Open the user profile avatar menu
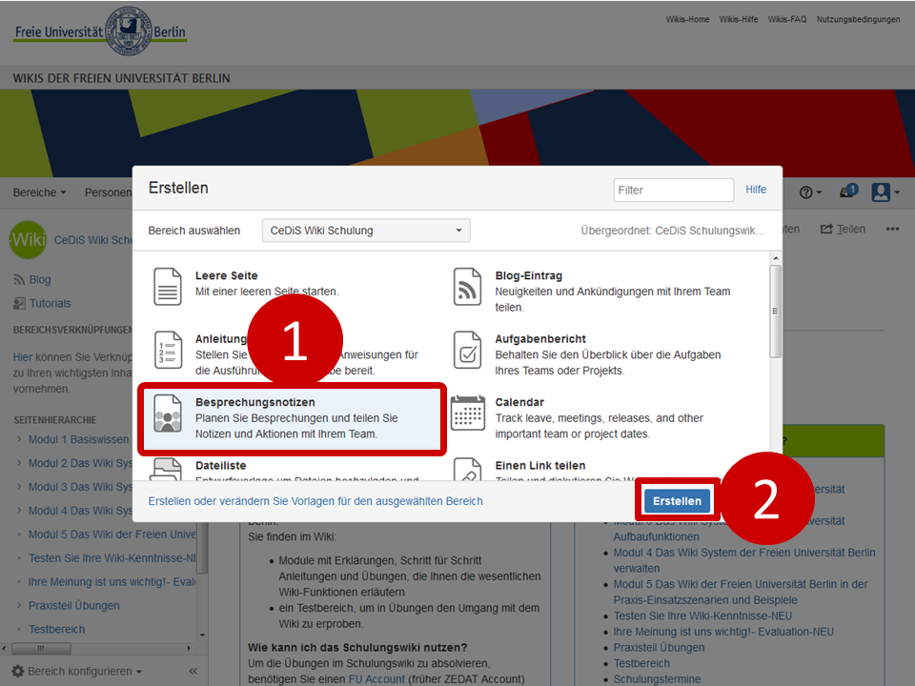 pos(884,192)
